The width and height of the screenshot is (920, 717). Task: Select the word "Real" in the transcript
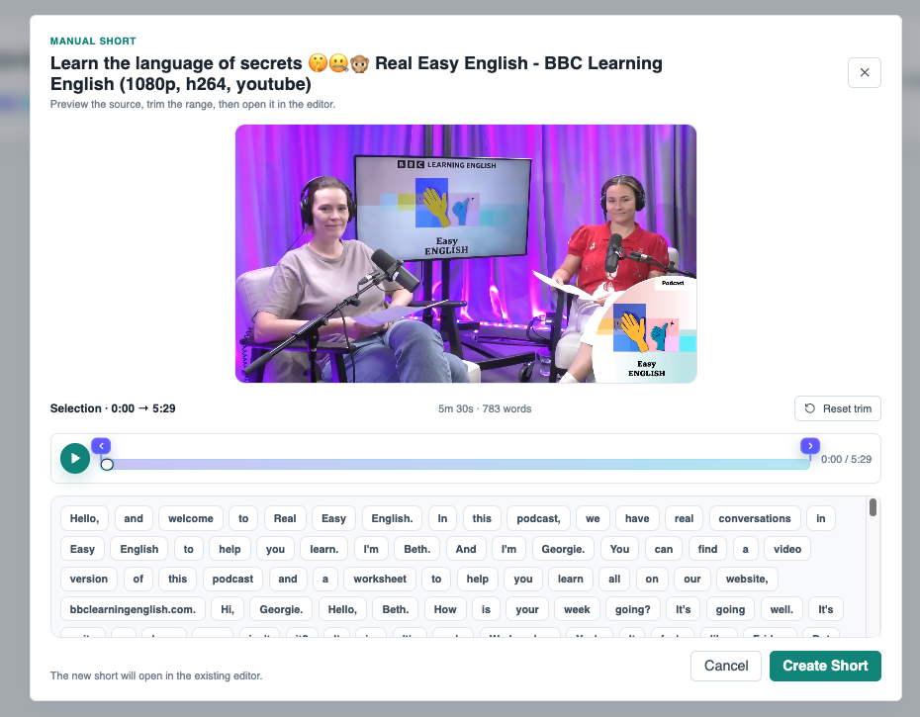tap(285, 518)
